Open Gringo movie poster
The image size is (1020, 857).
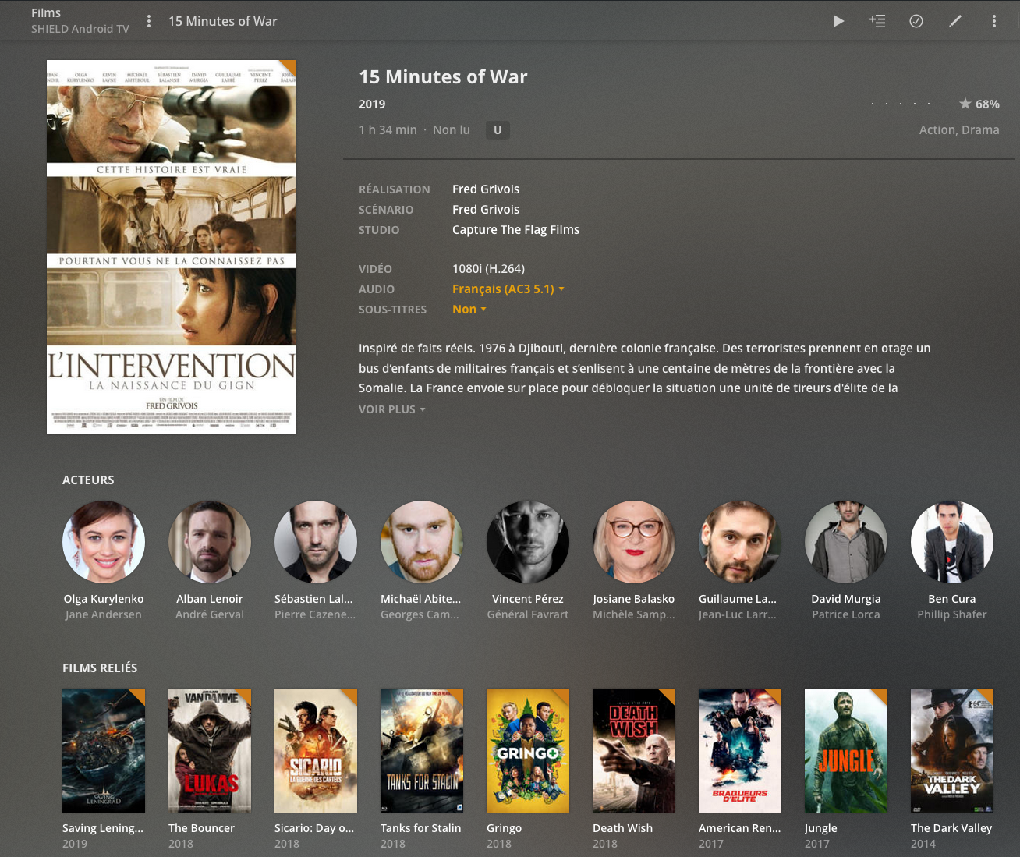[528, 750]
